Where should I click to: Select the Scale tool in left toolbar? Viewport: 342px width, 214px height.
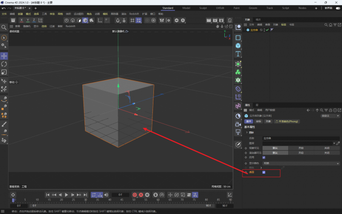click(4, 72)
